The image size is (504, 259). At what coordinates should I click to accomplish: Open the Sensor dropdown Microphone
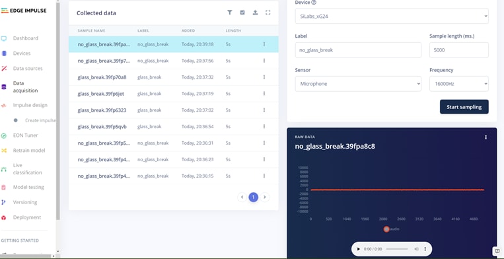[x=358, y=84]
